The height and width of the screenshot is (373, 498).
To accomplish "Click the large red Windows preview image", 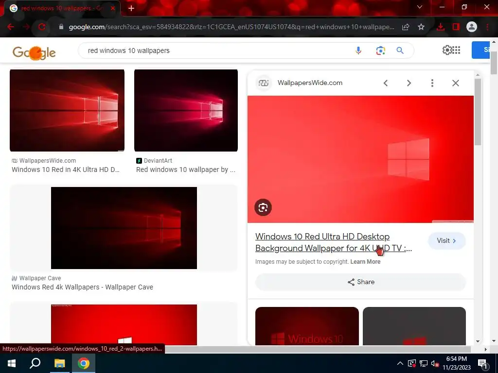I will pyautogui.click(x=360, y=159).
